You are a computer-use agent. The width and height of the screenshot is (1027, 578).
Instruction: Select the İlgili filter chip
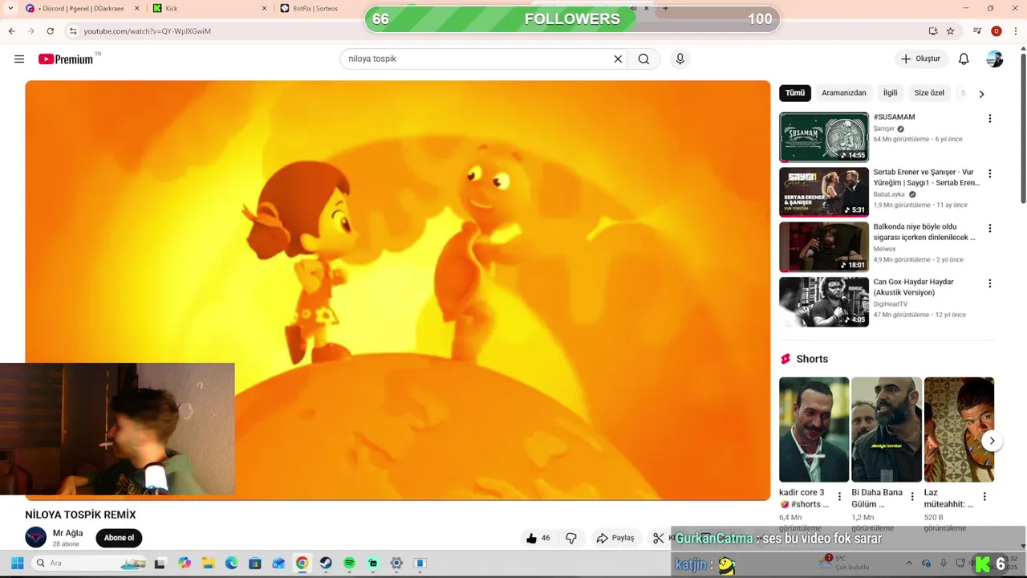coord(890,93)
